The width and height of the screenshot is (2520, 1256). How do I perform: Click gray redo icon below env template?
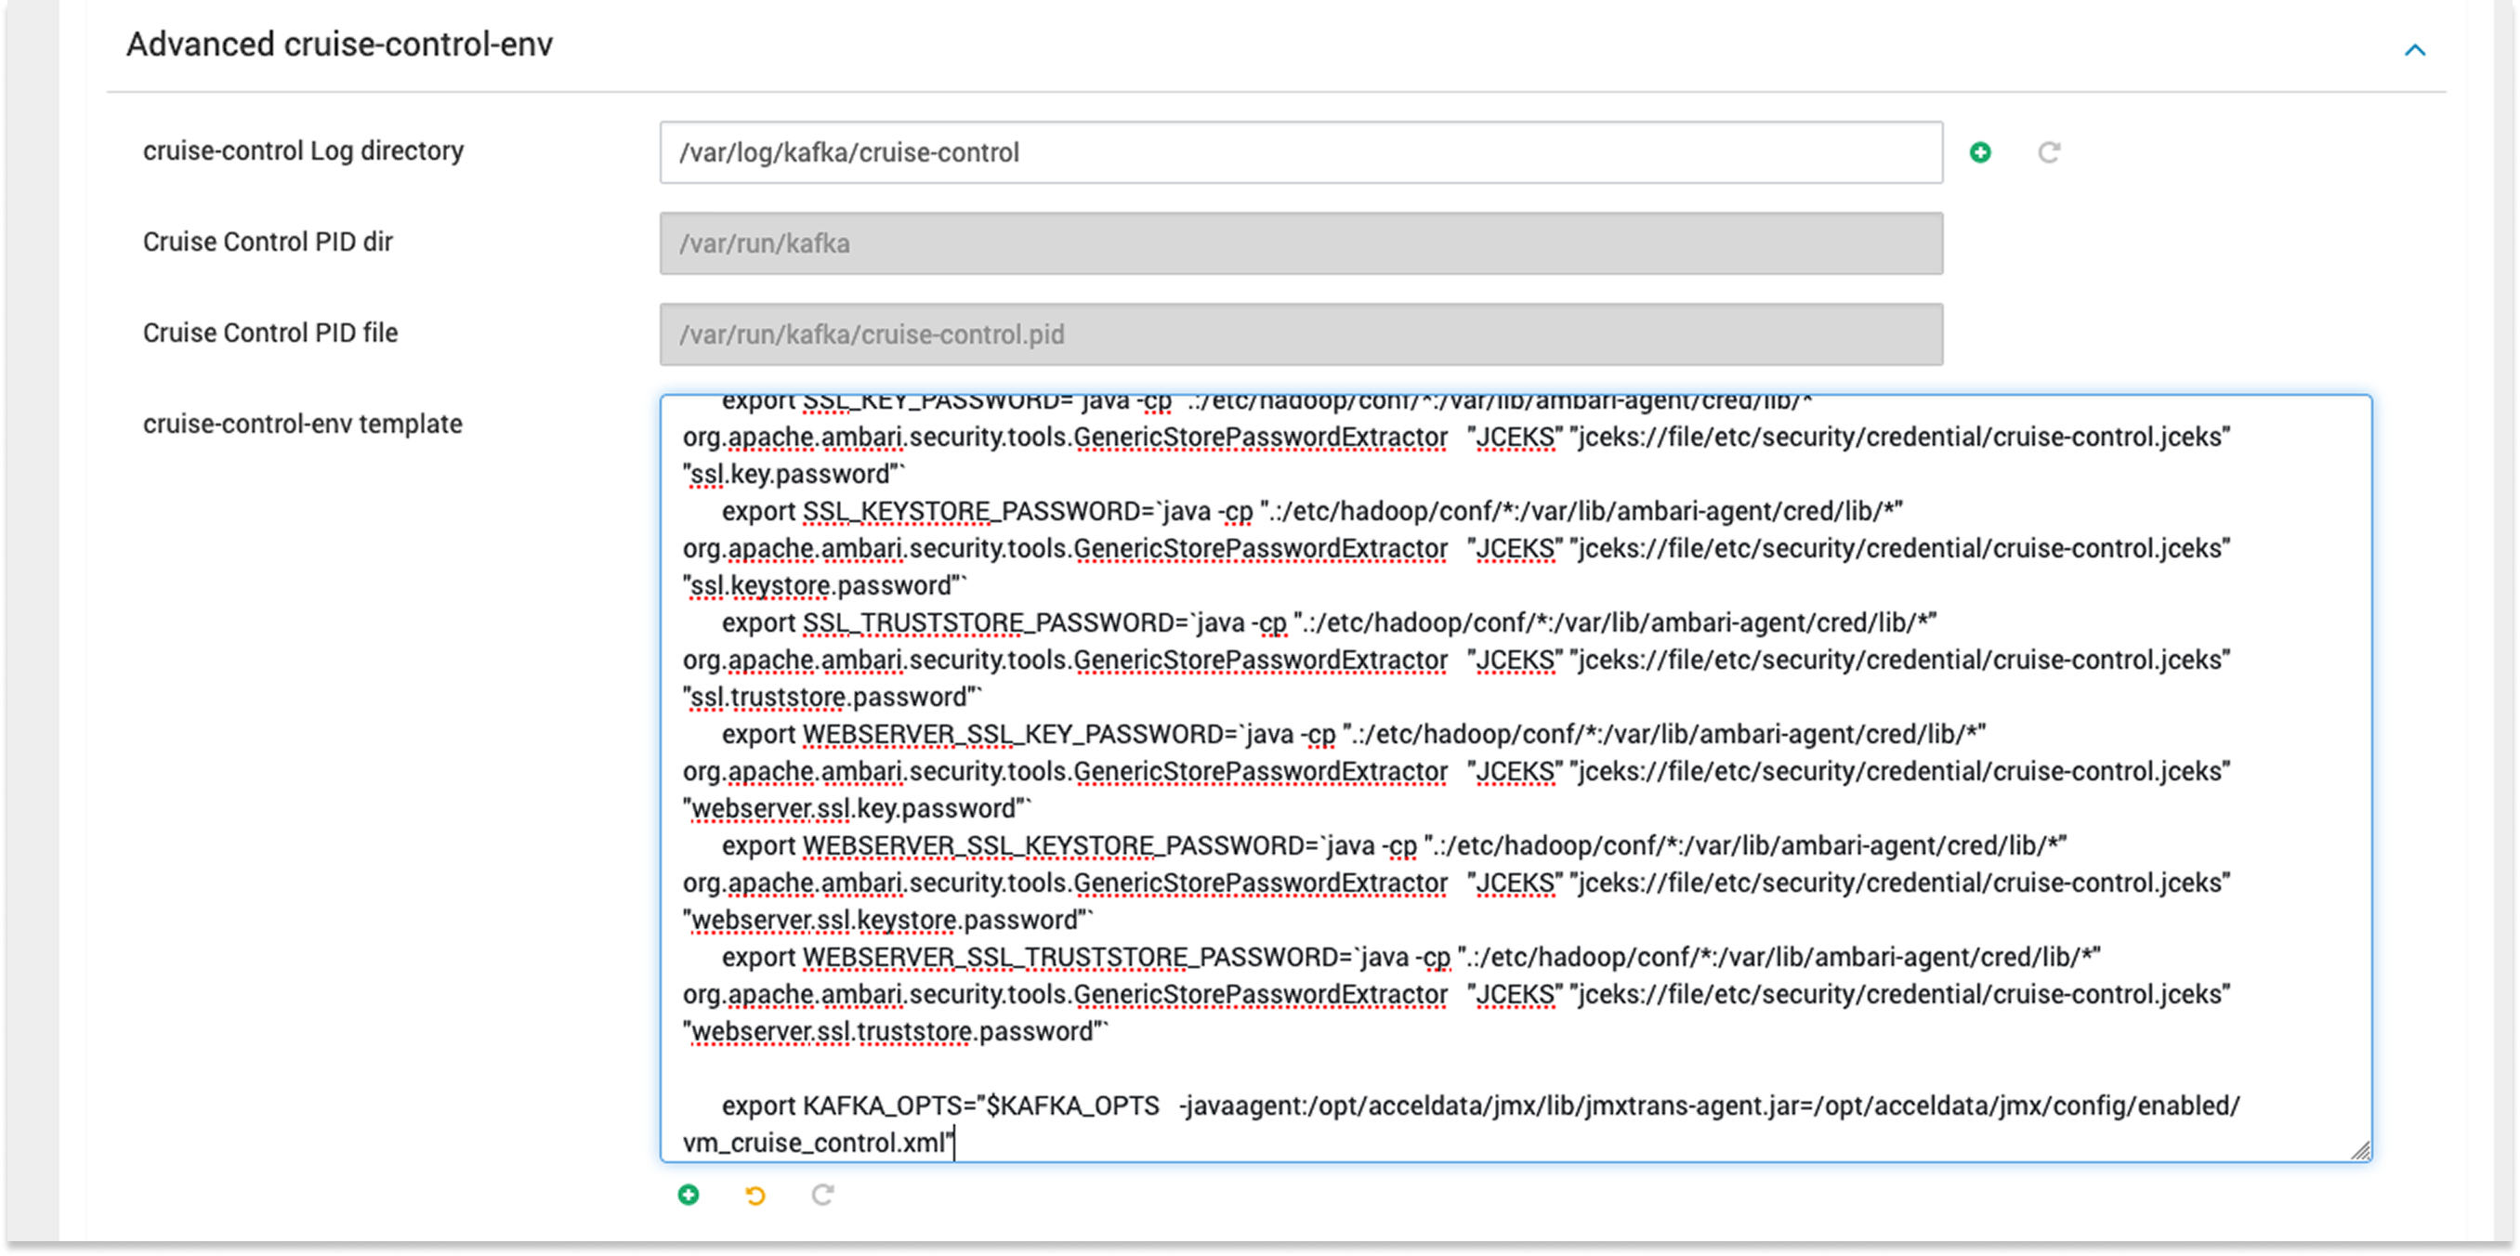point(822,1195)
